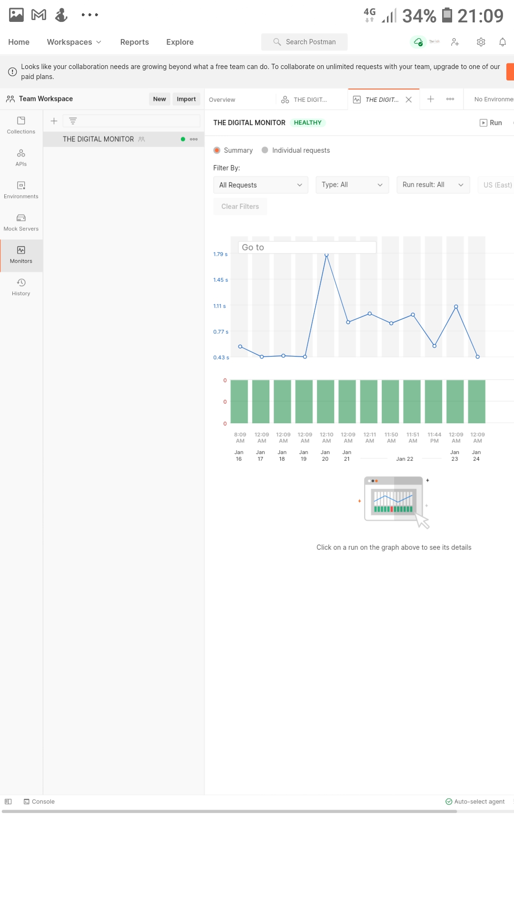Click the invite user icon
The image size is (514, 914).
click(455, 42)
